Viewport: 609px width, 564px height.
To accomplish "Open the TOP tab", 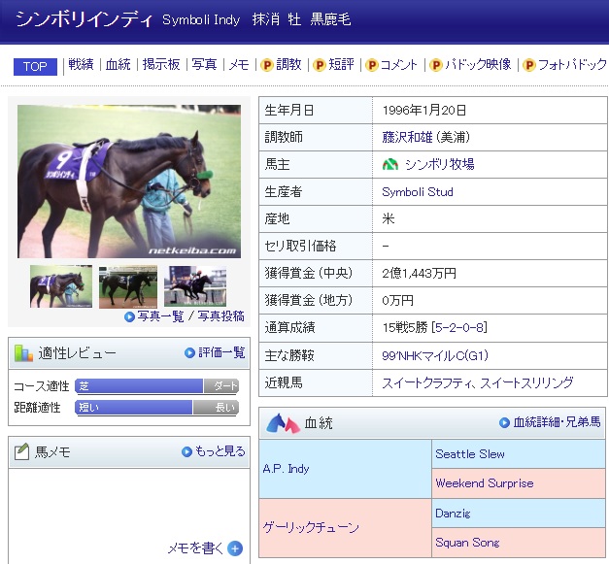I will pyautogui.click(x=35, y=66).
